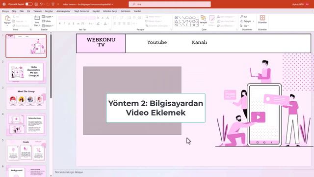Click the decrease font size icon
The height and width of the screenshot is (177, 314).
pos(103,18)
